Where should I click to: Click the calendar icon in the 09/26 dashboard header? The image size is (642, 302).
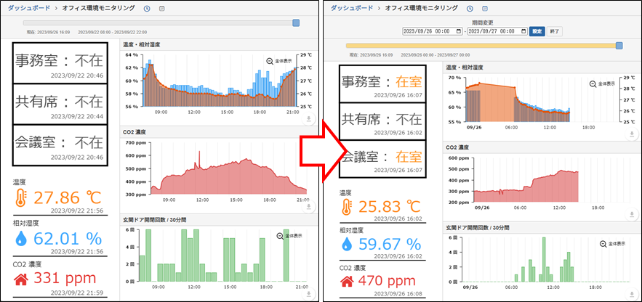tap(485, 8)
